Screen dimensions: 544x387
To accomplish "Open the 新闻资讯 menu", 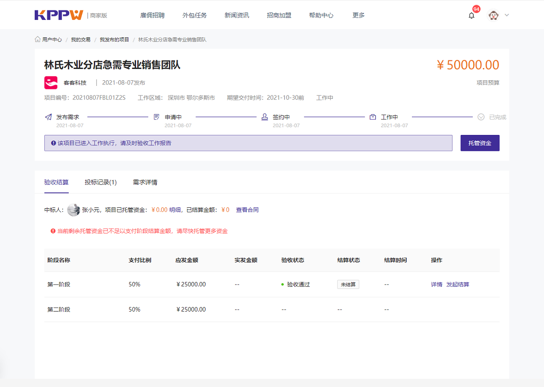I will [x=237, y=15].
